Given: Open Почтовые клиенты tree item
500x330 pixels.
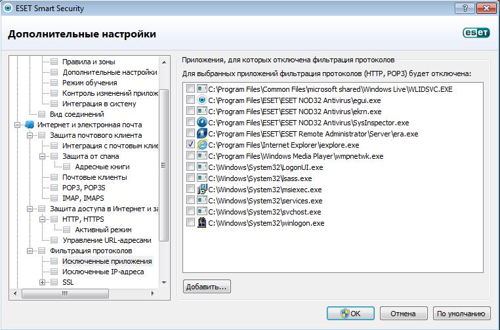Looking at the screenshot, I should 94,177.
